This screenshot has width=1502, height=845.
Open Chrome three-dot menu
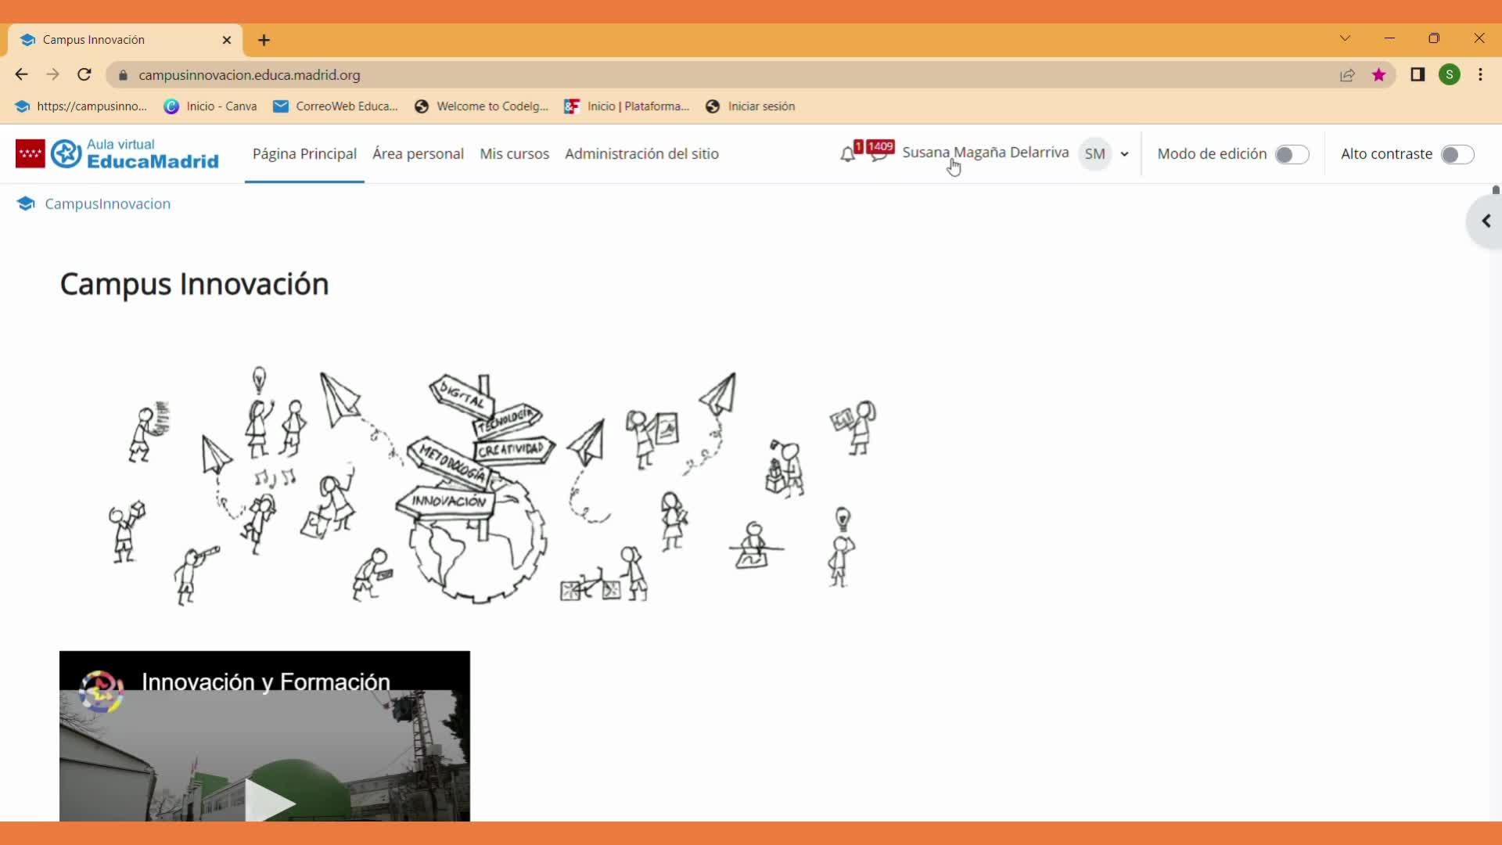coord(1480,75)
